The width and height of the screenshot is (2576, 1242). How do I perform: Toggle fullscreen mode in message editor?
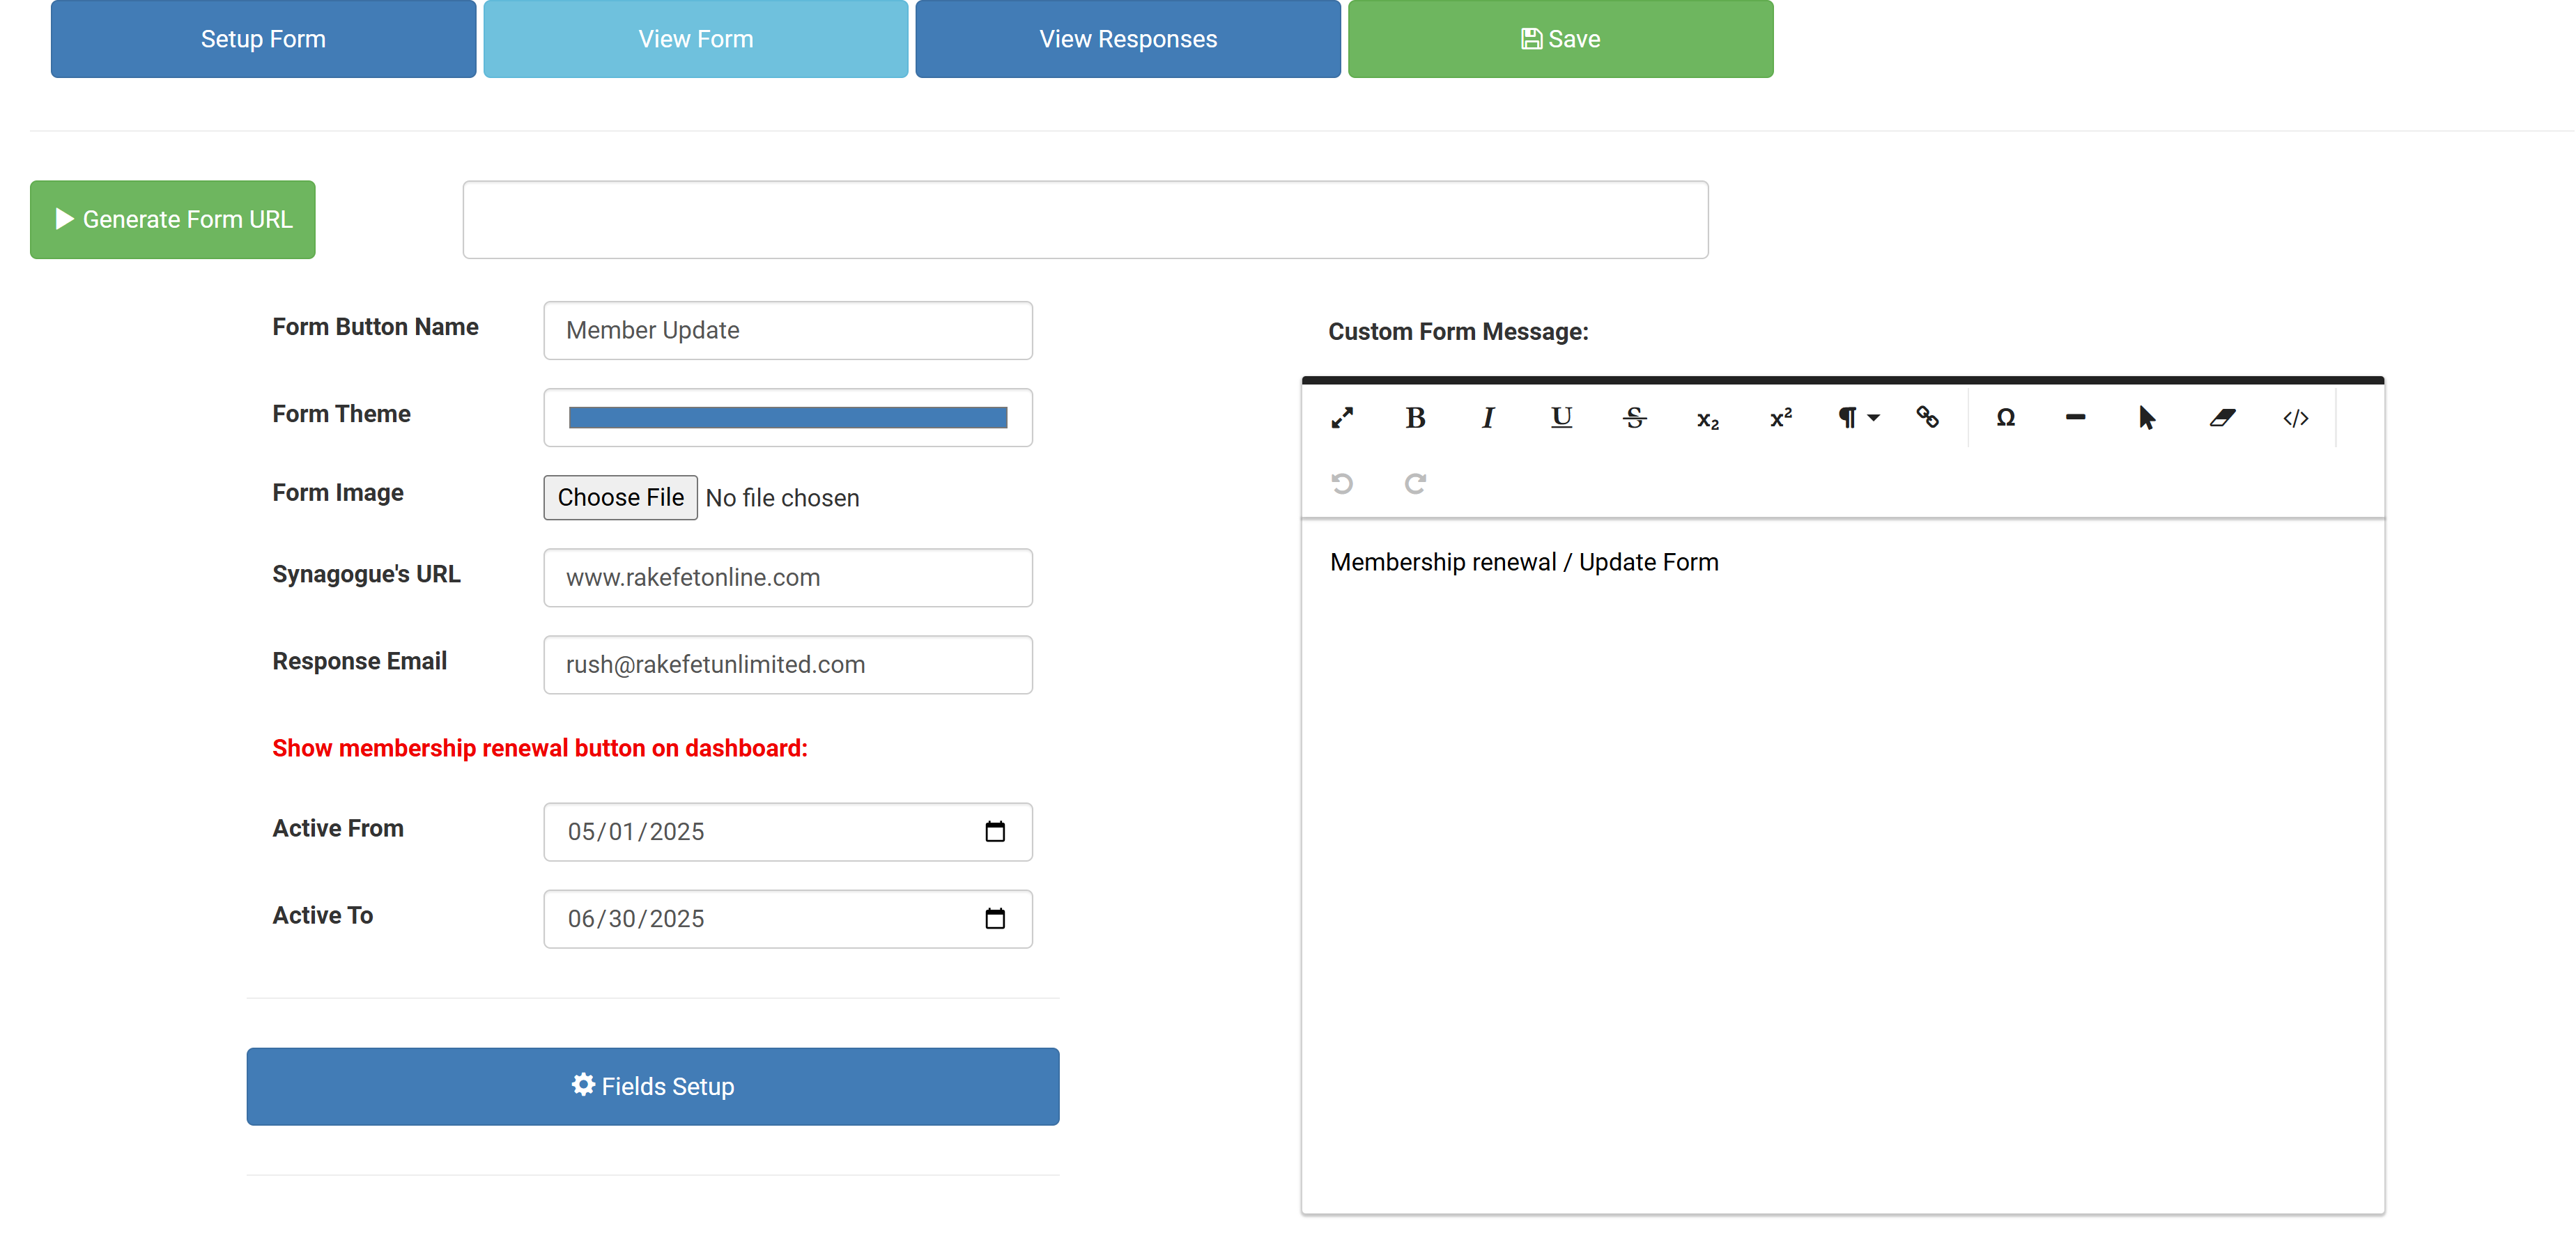[x=1342, y=418]
